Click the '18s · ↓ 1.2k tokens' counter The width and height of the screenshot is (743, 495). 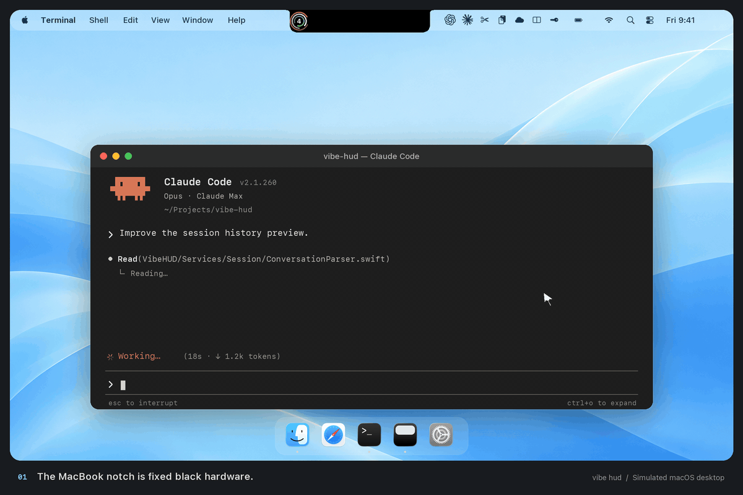pyautogui.click(x=232, y=356)
